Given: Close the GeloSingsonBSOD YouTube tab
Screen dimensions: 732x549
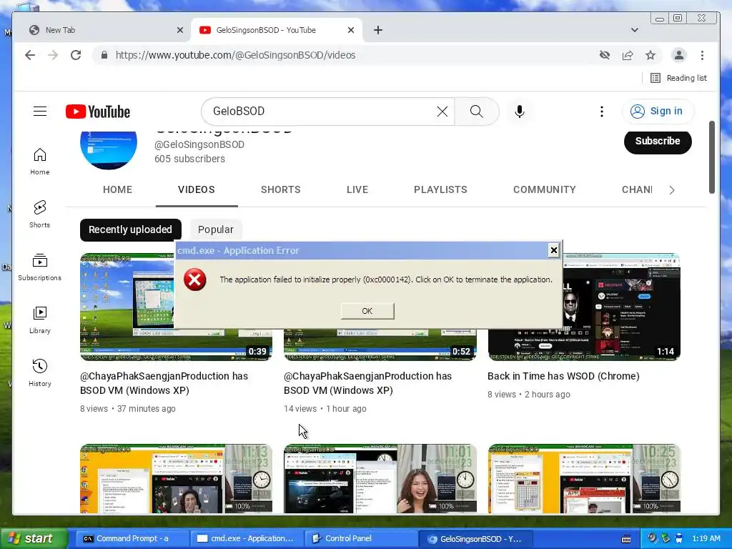Looking at the screenshot, I should click(x=351, y=30).
